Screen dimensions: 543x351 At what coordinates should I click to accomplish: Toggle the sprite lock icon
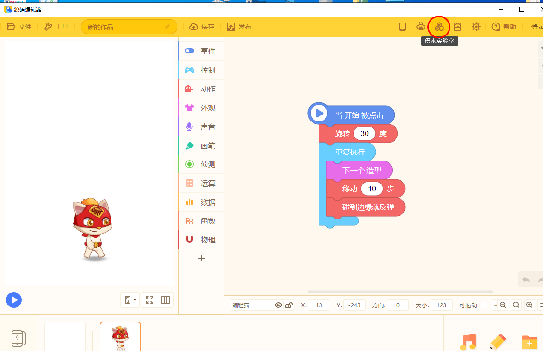(x=289, y=305)
